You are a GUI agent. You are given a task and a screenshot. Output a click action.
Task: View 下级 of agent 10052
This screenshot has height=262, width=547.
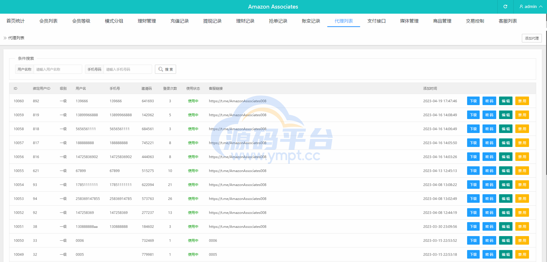click(x=473, y=213)
